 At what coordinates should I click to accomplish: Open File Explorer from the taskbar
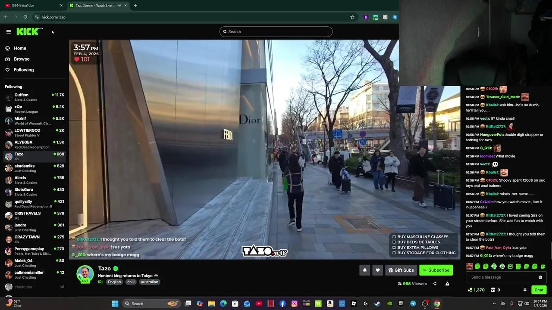(211, 304)
